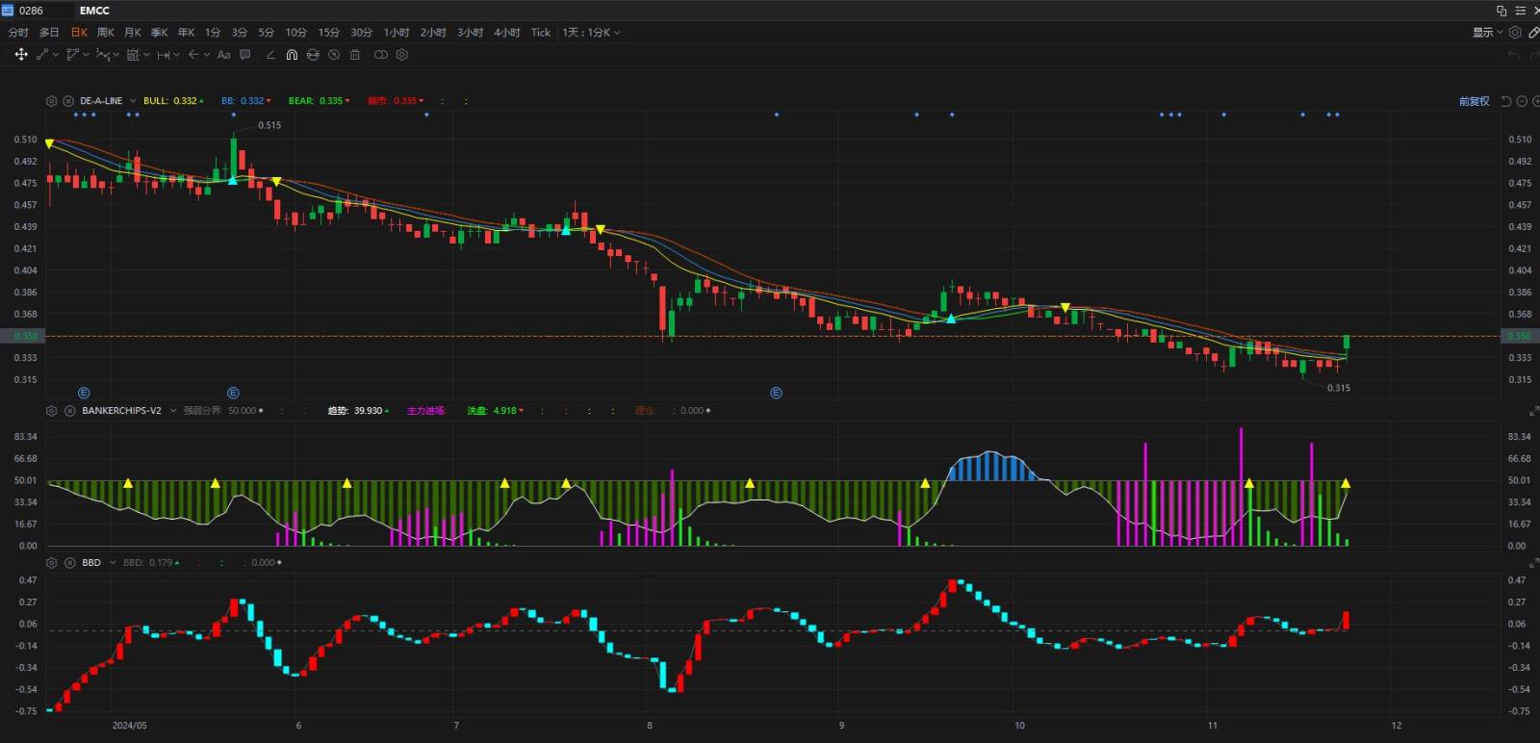1540x743 pixels.
Task: Reset chart zoom with the return arrow
Action: 1506,101
